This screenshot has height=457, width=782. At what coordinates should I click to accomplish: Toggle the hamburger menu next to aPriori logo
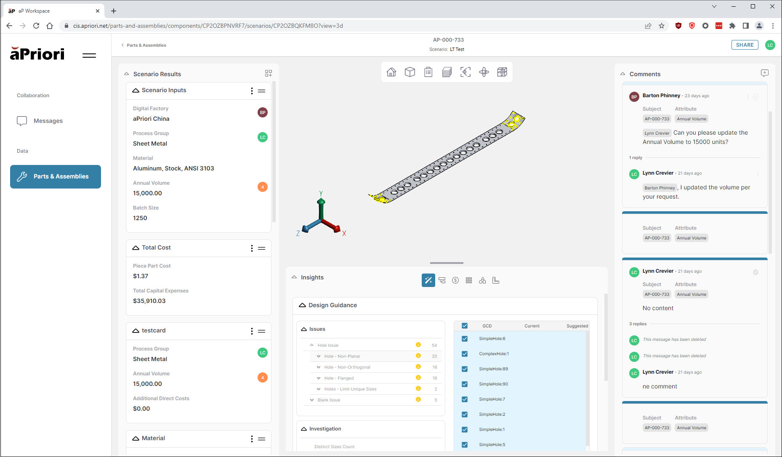point(89,56)
